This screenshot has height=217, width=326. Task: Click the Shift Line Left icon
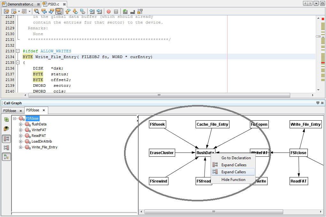click(x=92, y=11)
